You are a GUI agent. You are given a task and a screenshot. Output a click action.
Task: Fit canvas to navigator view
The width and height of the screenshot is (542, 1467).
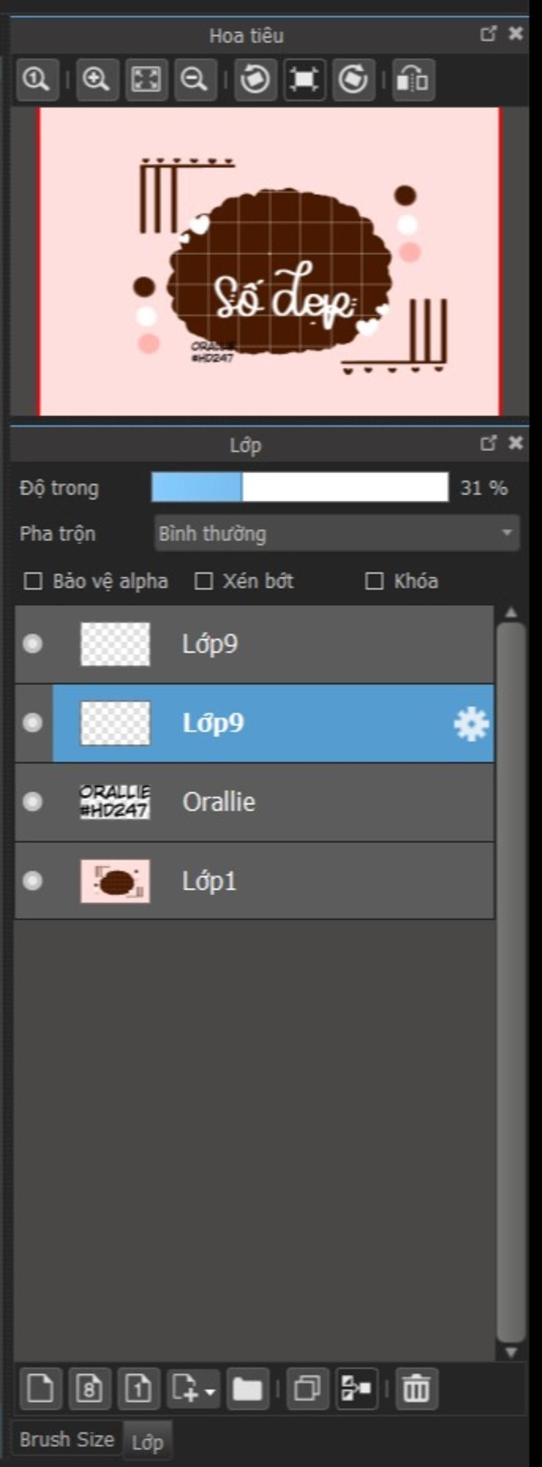click(146, 79)
